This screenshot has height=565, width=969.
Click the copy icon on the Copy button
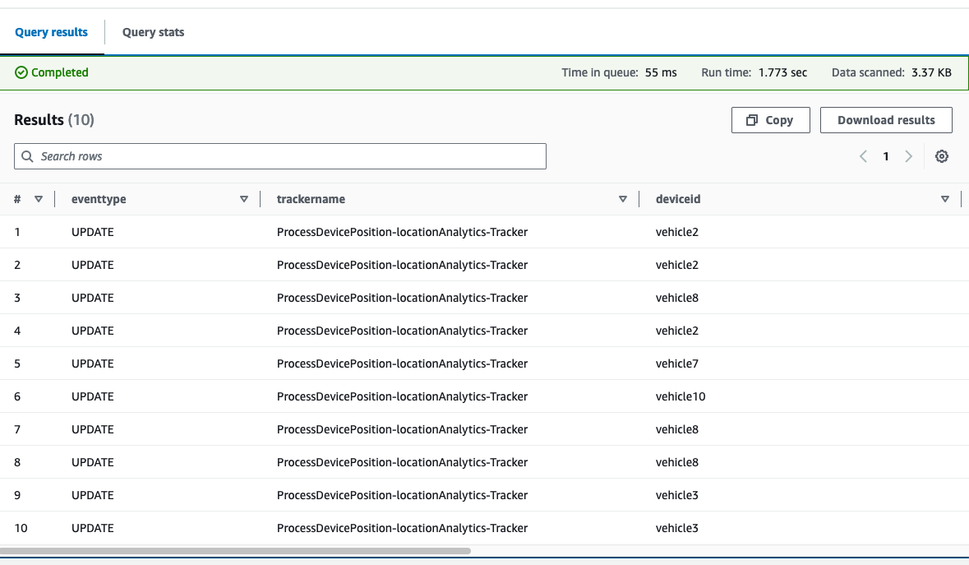pos(750,119)
